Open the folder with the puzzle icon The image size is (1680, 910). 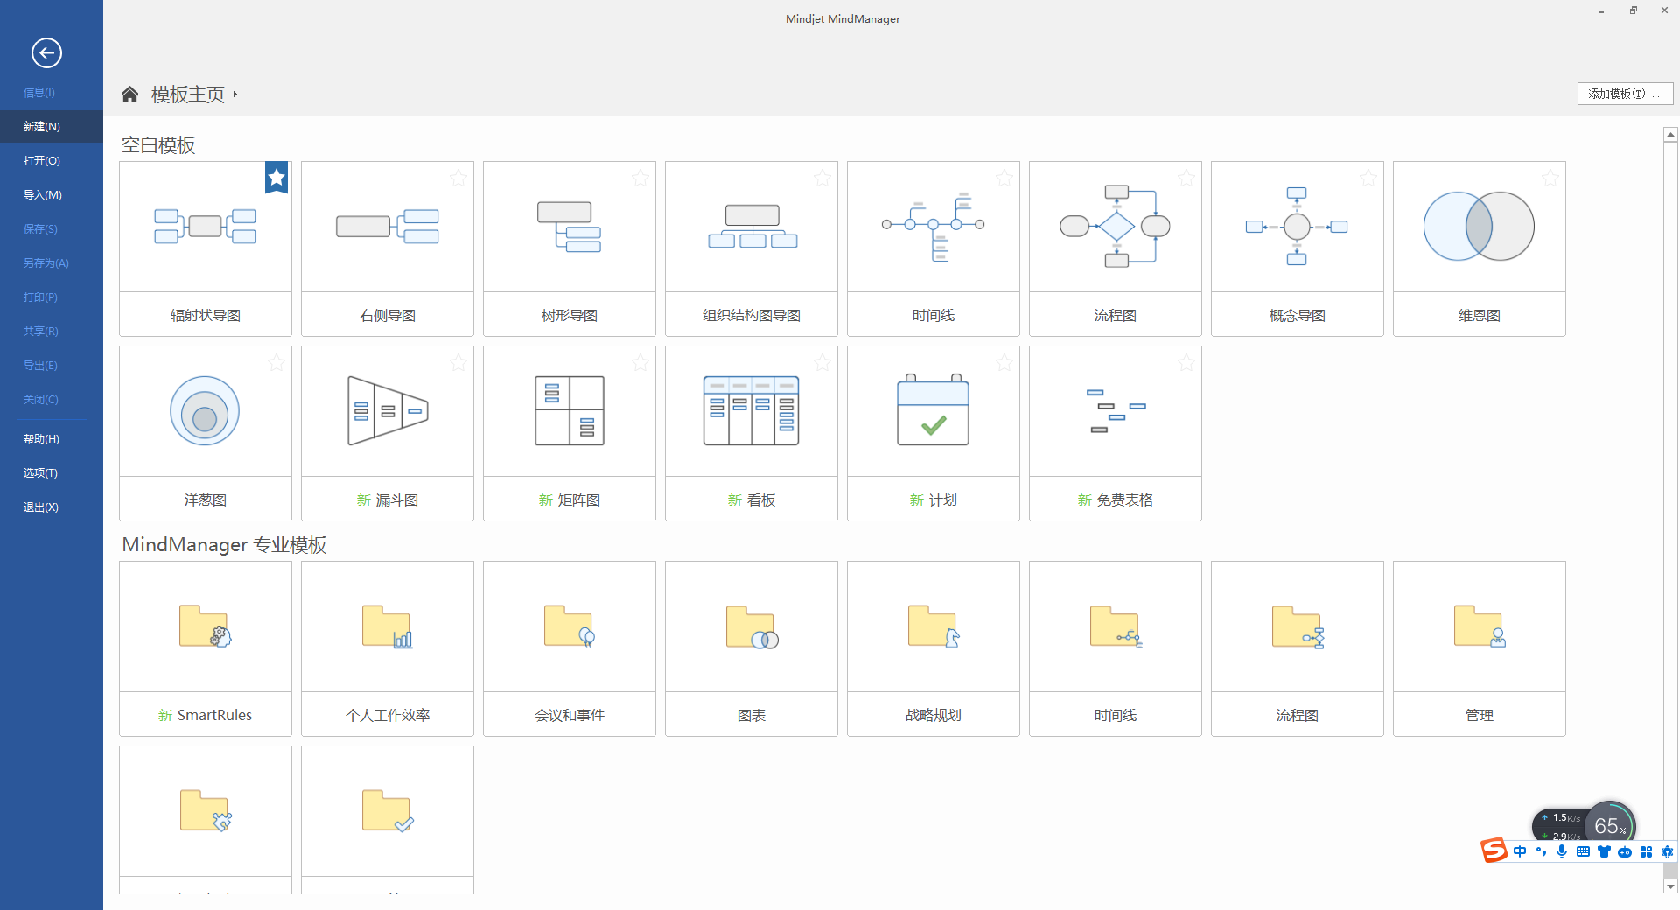click(x=206, y=811)
